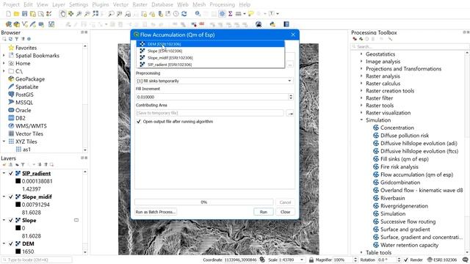Viewport: 470px width, 264px height.
Task: Expand the Home node in Browser
Action: (4, 63)
